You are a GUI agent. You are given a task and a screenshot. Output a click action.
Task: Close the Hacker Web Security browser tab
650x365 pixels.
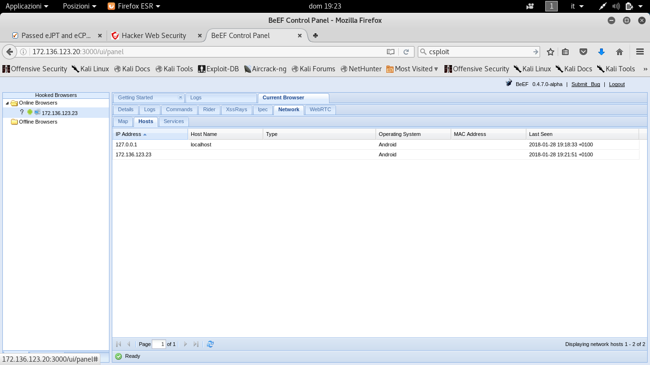tap(200, 36)
